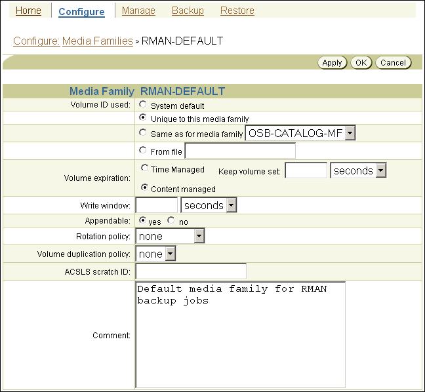This screenshot has height=392, width=425.
Task: Choose the From file radio option
Action: point(142,150)
